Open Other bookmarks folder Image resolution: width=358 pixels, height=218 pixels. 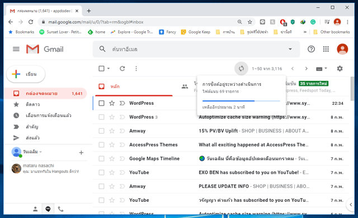[332, 32]
